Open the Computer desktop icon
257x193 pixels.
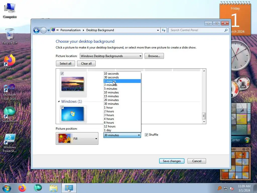click(10, 11)
